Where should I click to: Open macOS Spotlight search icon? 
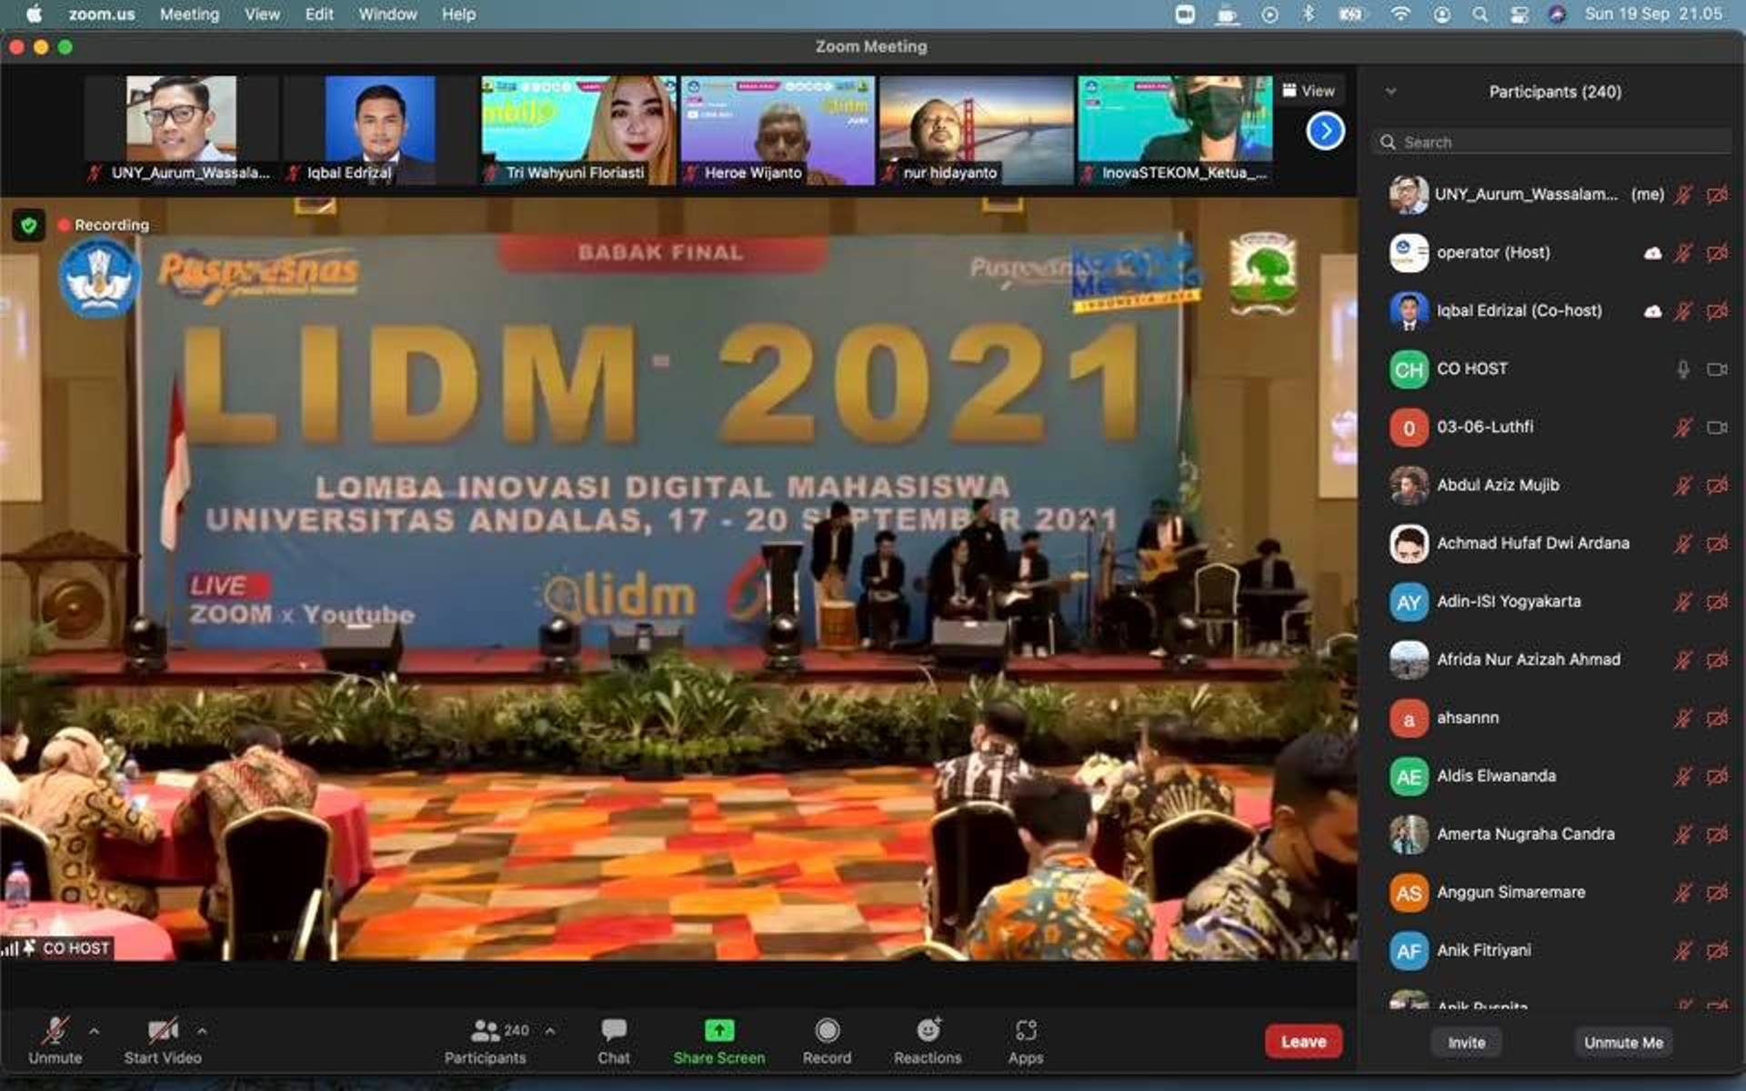[1480, 15]
